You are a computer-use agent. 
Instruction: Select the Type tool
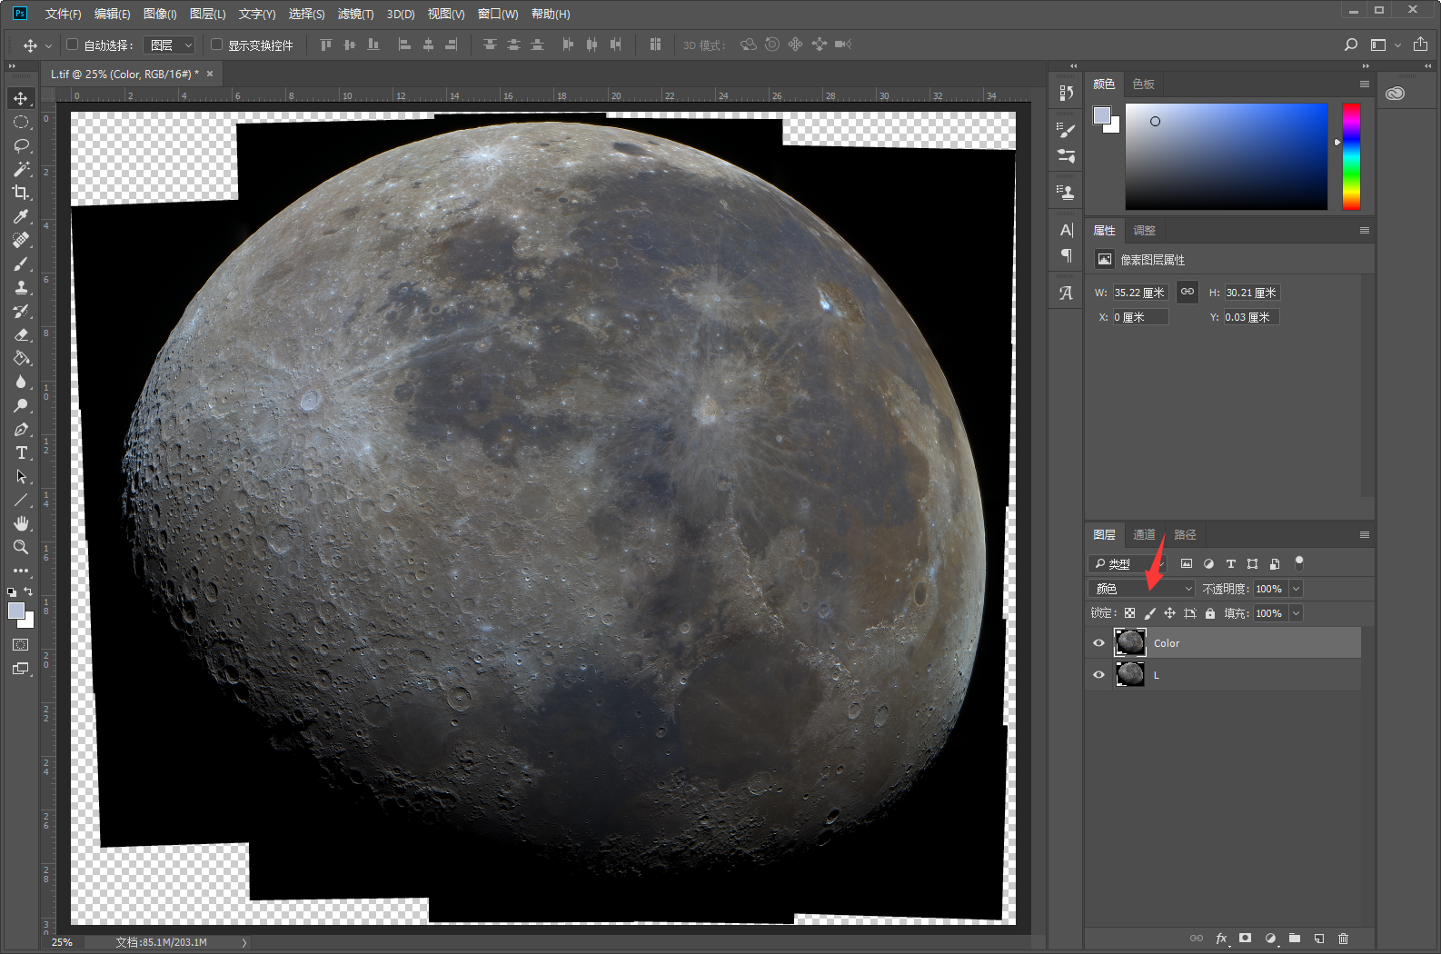coord(21,452)
